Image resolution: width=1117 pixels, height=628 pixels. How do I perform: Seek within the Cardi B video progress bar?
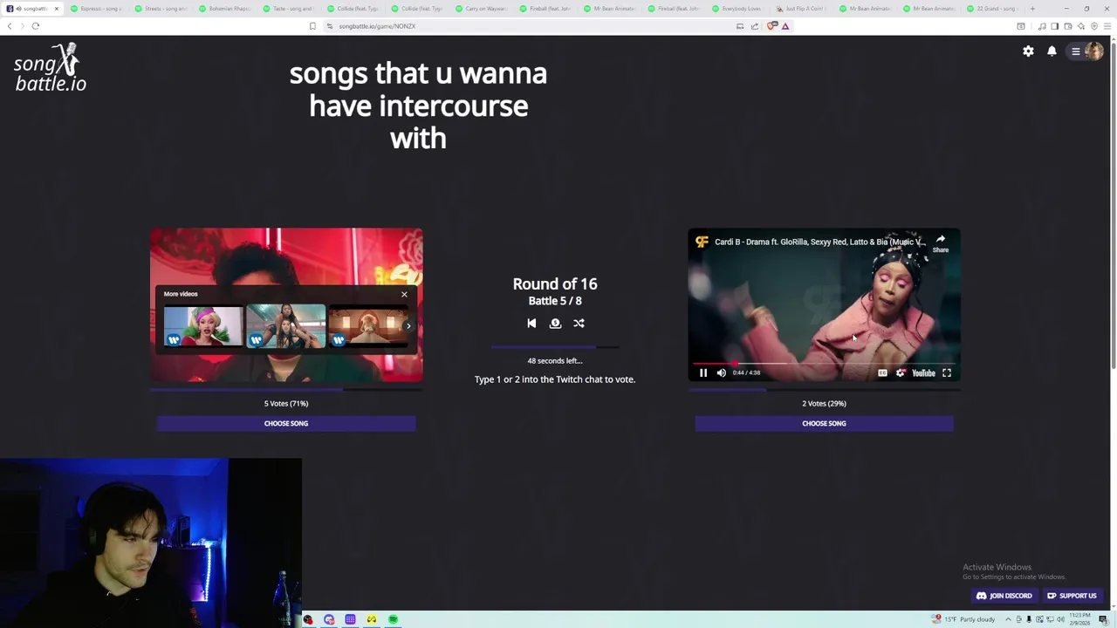[x=824, y=363]
